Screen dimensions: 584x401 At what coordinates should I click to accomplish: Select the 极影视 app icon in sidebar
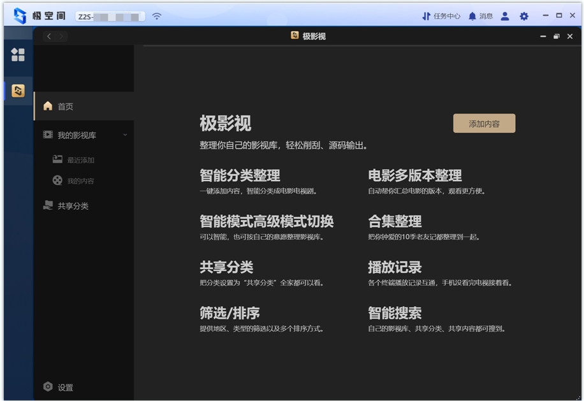pos(18,91)
